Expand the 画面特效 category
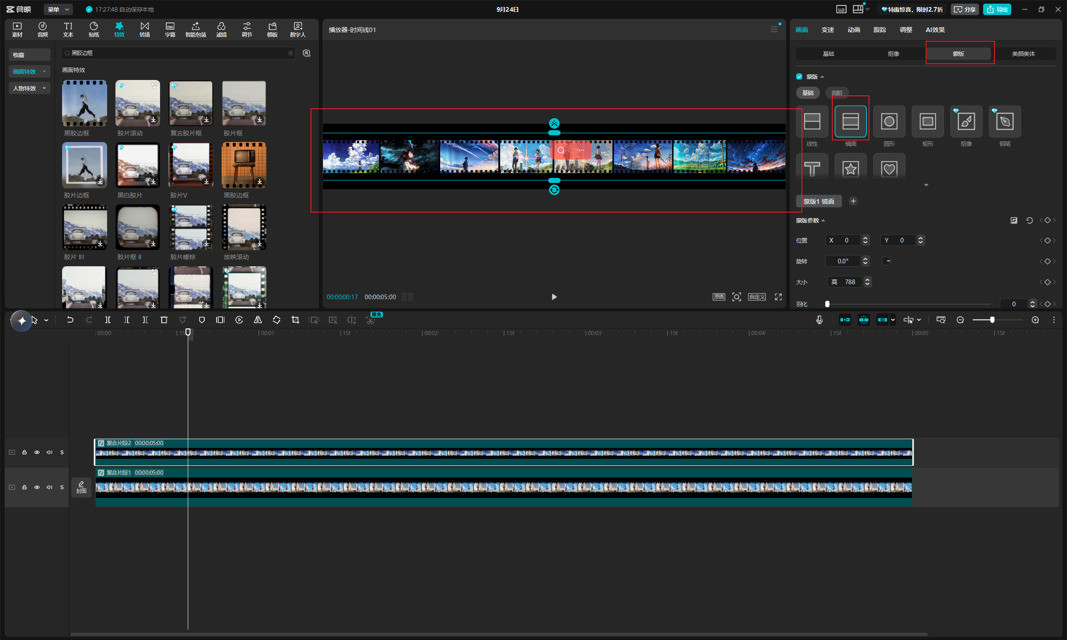 click(29, 72)
